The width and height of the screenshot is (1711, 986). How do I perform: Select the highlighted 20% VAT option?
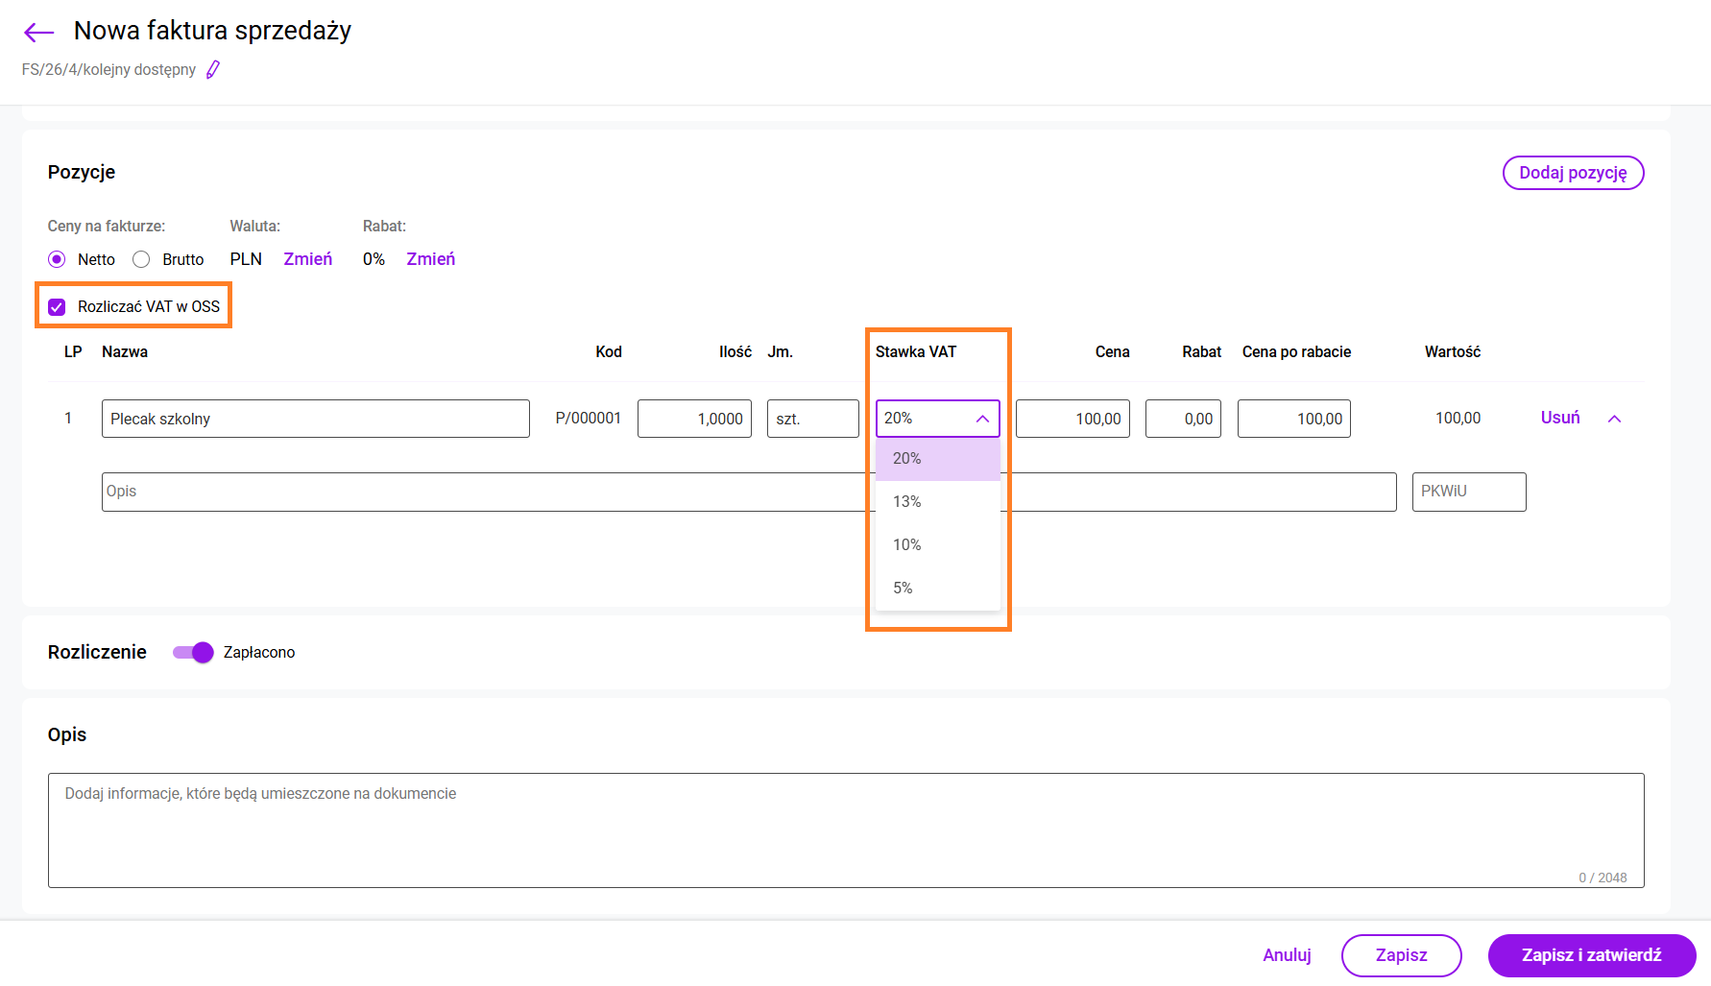coord(907,459)
